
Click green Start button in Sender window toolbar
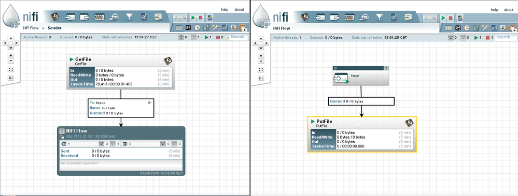[193, 18]
